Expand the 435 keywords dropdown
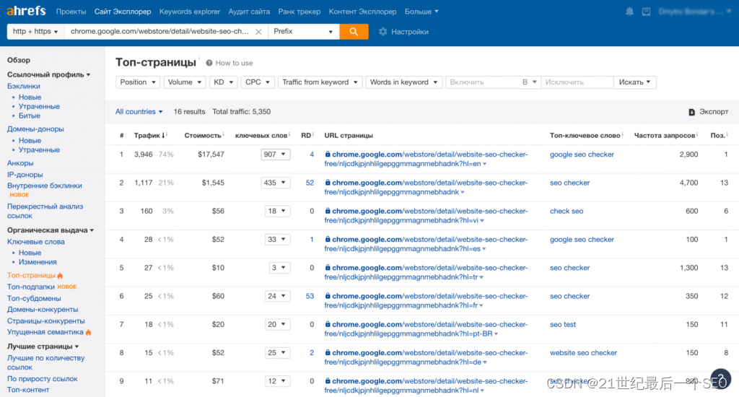The image size is (739, 397). (x=275, y=183)
